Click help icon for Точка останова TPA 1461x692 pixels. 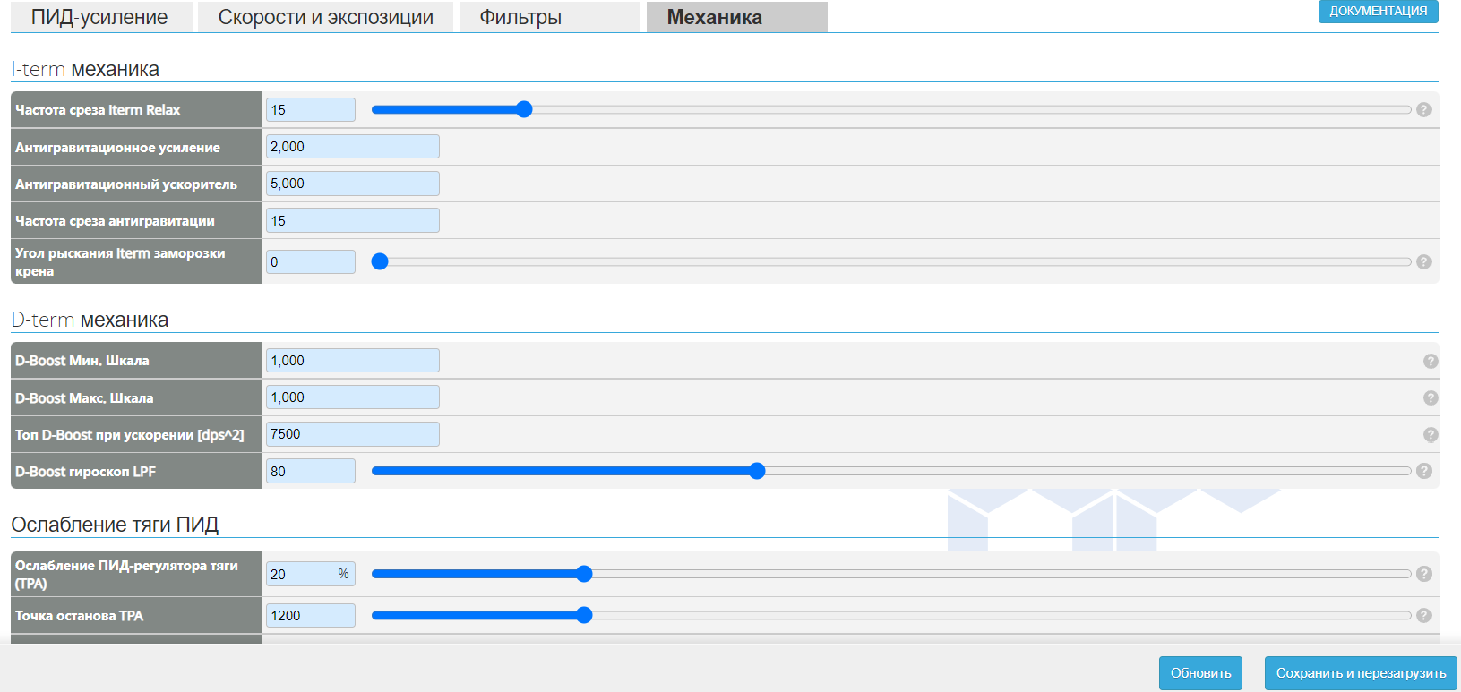point(1423,615)
